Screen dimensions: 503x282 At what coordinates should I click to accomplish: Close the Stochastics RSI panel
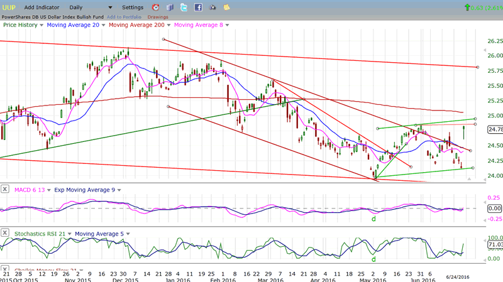pos(4,234)
